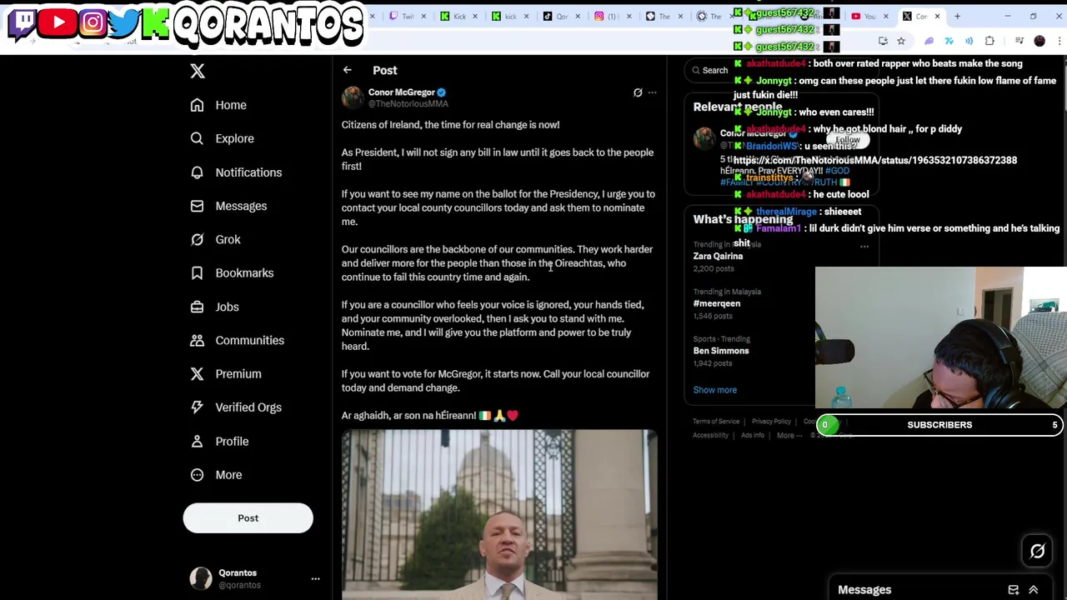Open Verified Orgs
The height and width of the screenshot is (600, 1067).
pos(236,407)
